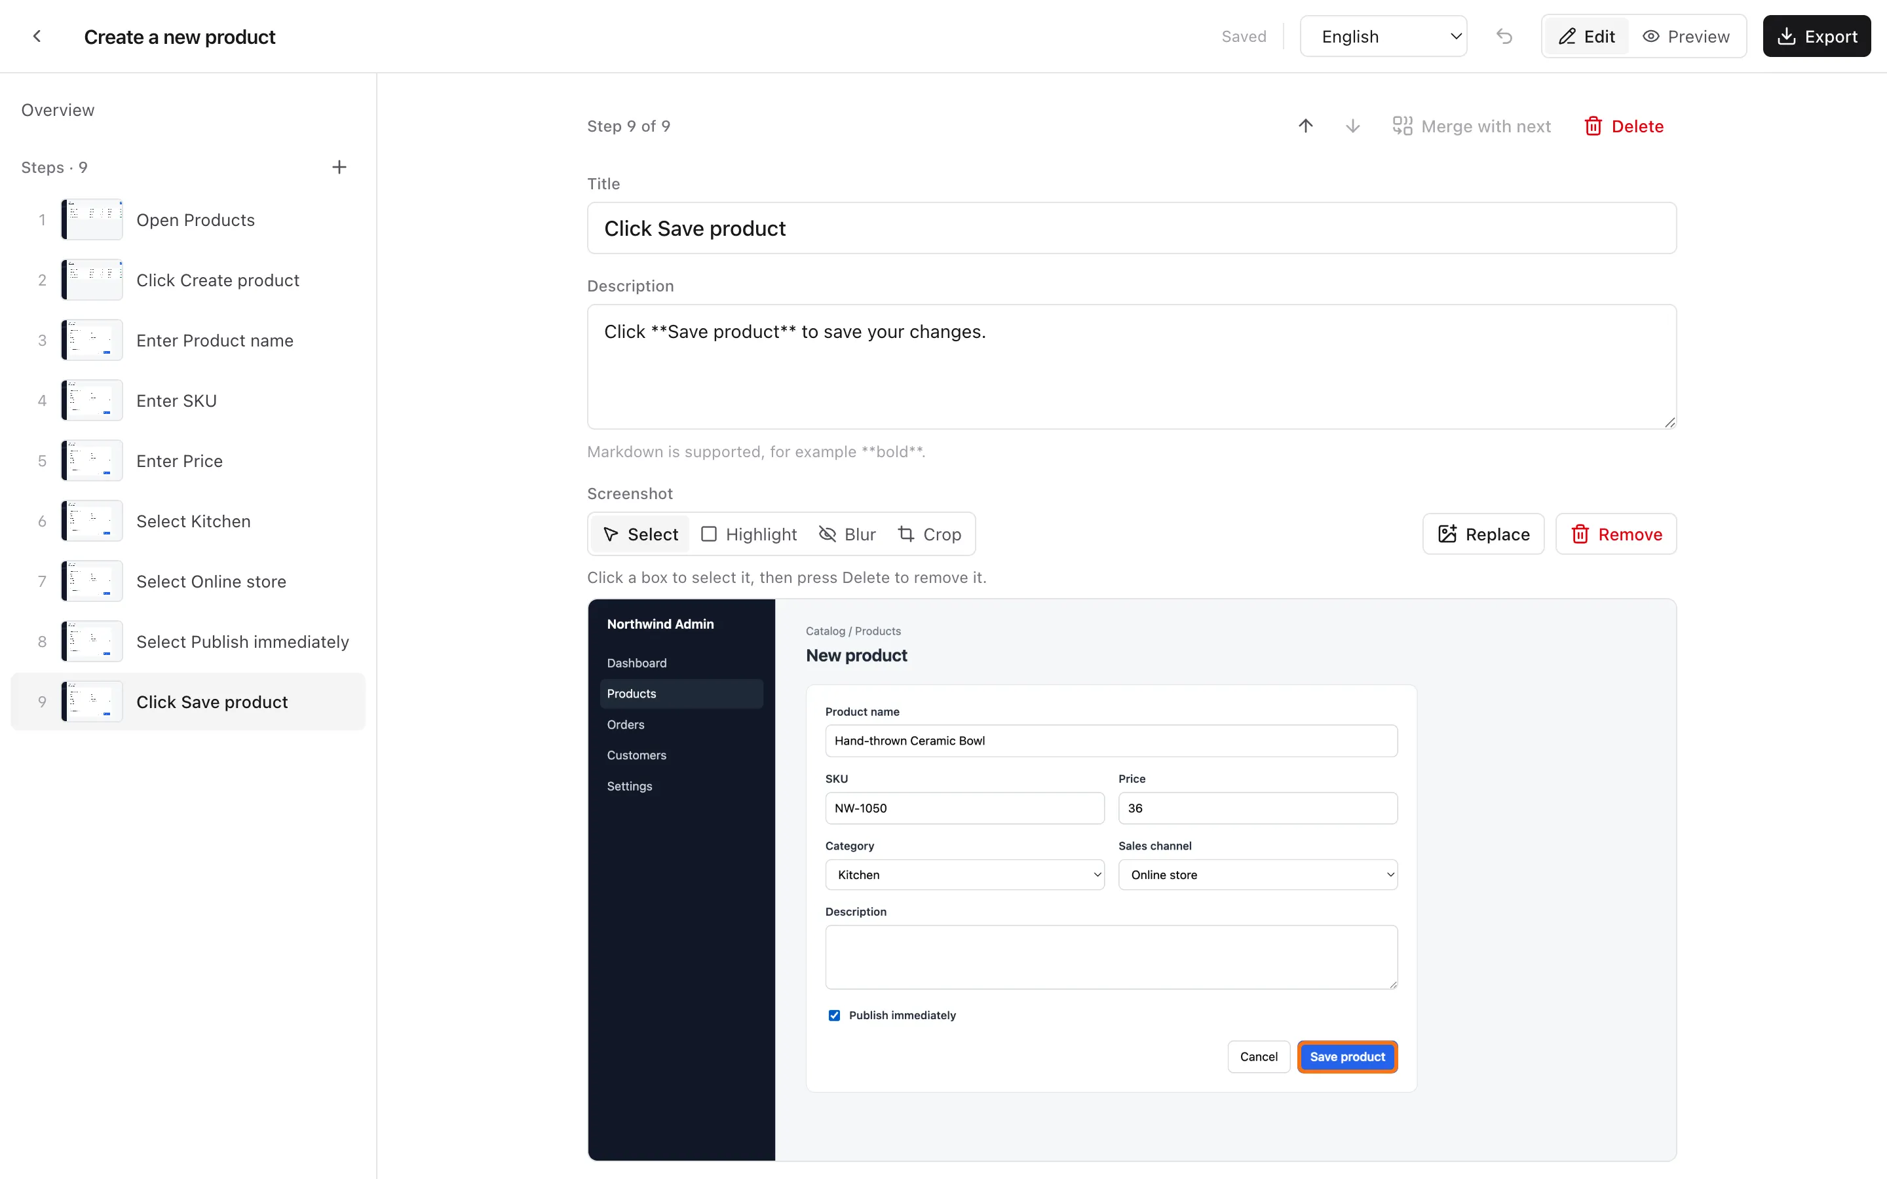Image resolution: width=1887 pixels, height=1179 pixels.
Task: Activate the Blur tool
Action: coord(848,534)
